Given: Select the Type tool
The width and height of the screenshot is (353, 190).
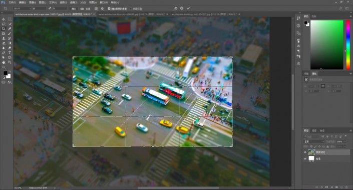Looking at the screenshot, I should pos(10,53).
